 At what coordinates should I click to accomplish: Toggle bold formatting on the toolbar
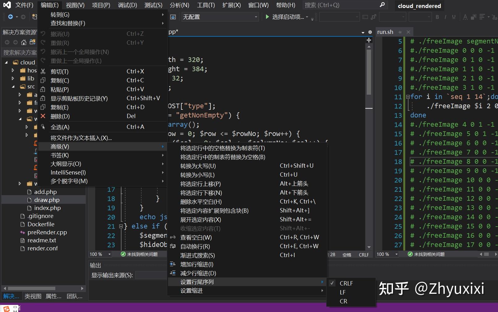click(x=437, y=17)
